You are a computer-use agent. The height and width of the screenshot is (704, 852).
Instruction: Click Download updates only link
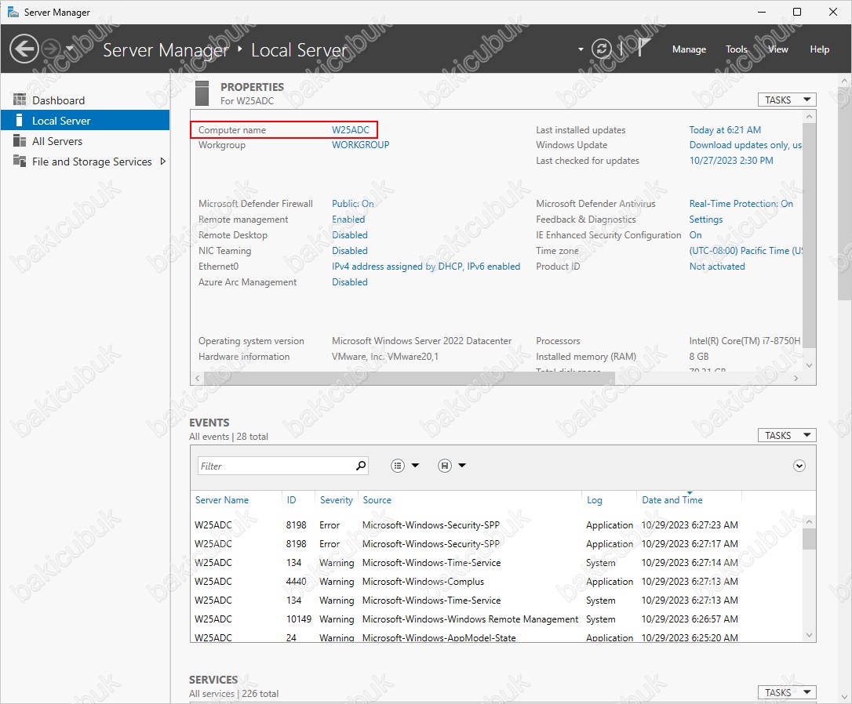[745, 145]
